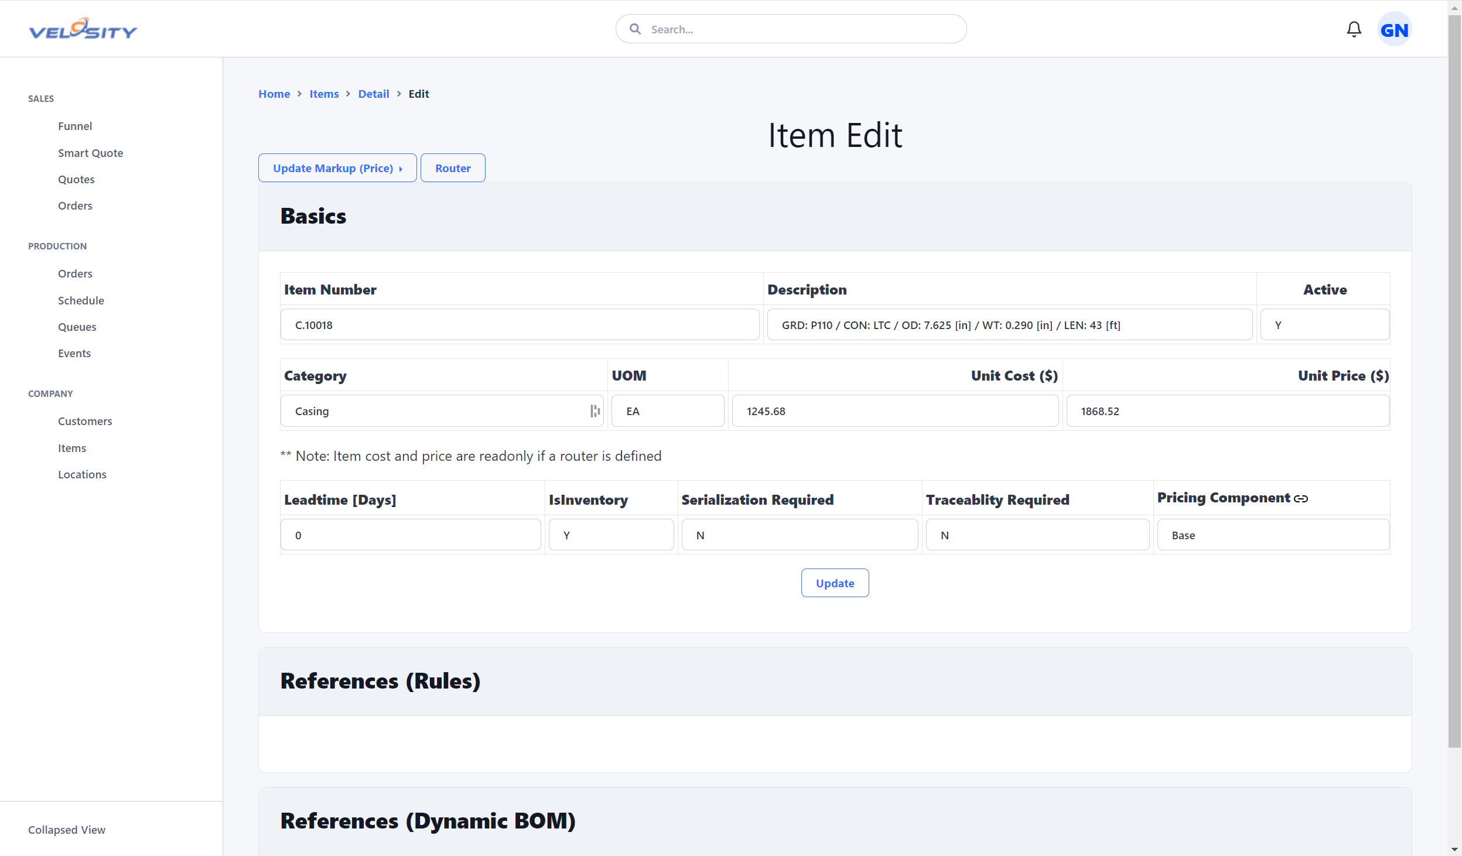This screenshot has height=856, width=1462.
Task: Click the Category field picker icon
Action: tap(595, 411)
